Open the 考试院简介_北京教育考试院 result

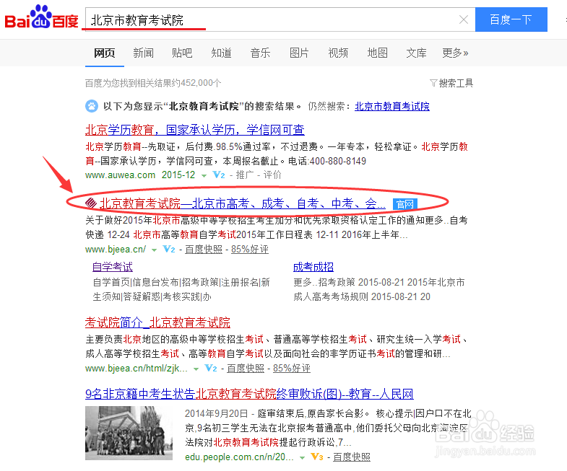click(x=157, y=322)
